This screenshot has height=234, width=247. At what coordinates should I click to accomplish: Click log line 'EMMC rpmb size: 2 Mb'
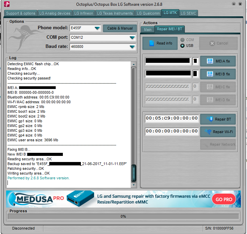[x=26, y=107]
